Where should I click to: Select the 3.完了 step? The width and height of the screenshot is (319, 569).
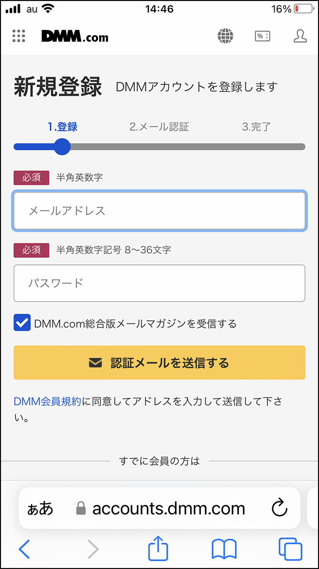(x=256, y=126)
